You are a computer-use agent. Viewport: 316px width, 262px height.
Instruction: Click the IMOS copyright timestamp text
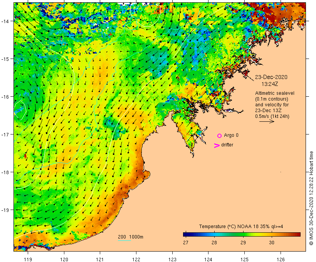[311, 198]
